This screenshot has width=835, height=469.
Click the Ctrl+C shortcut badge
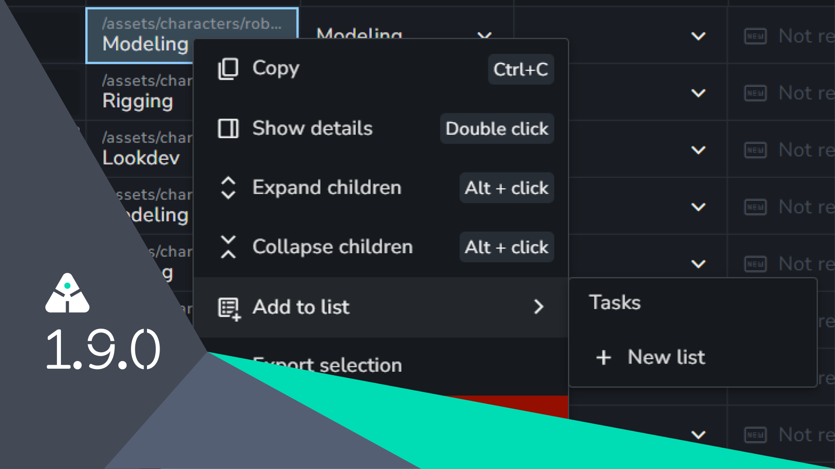[521, 69]
